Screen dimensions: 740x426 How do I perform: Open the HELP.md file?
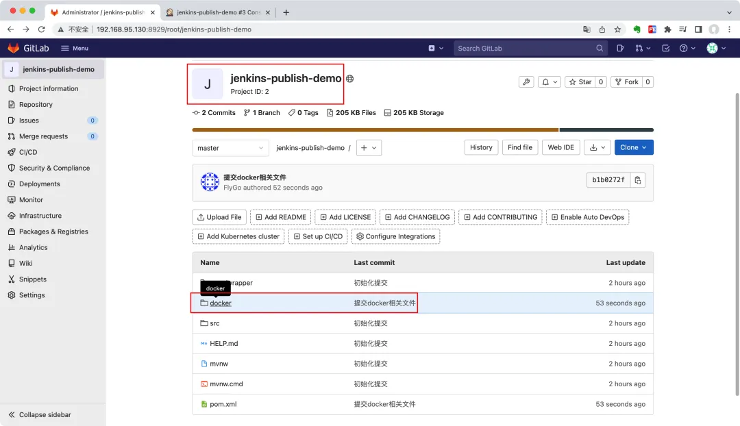223,343
